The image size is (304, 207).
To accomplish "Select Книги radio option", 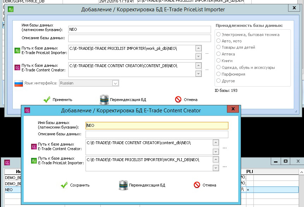I will [x=218, y=60].
